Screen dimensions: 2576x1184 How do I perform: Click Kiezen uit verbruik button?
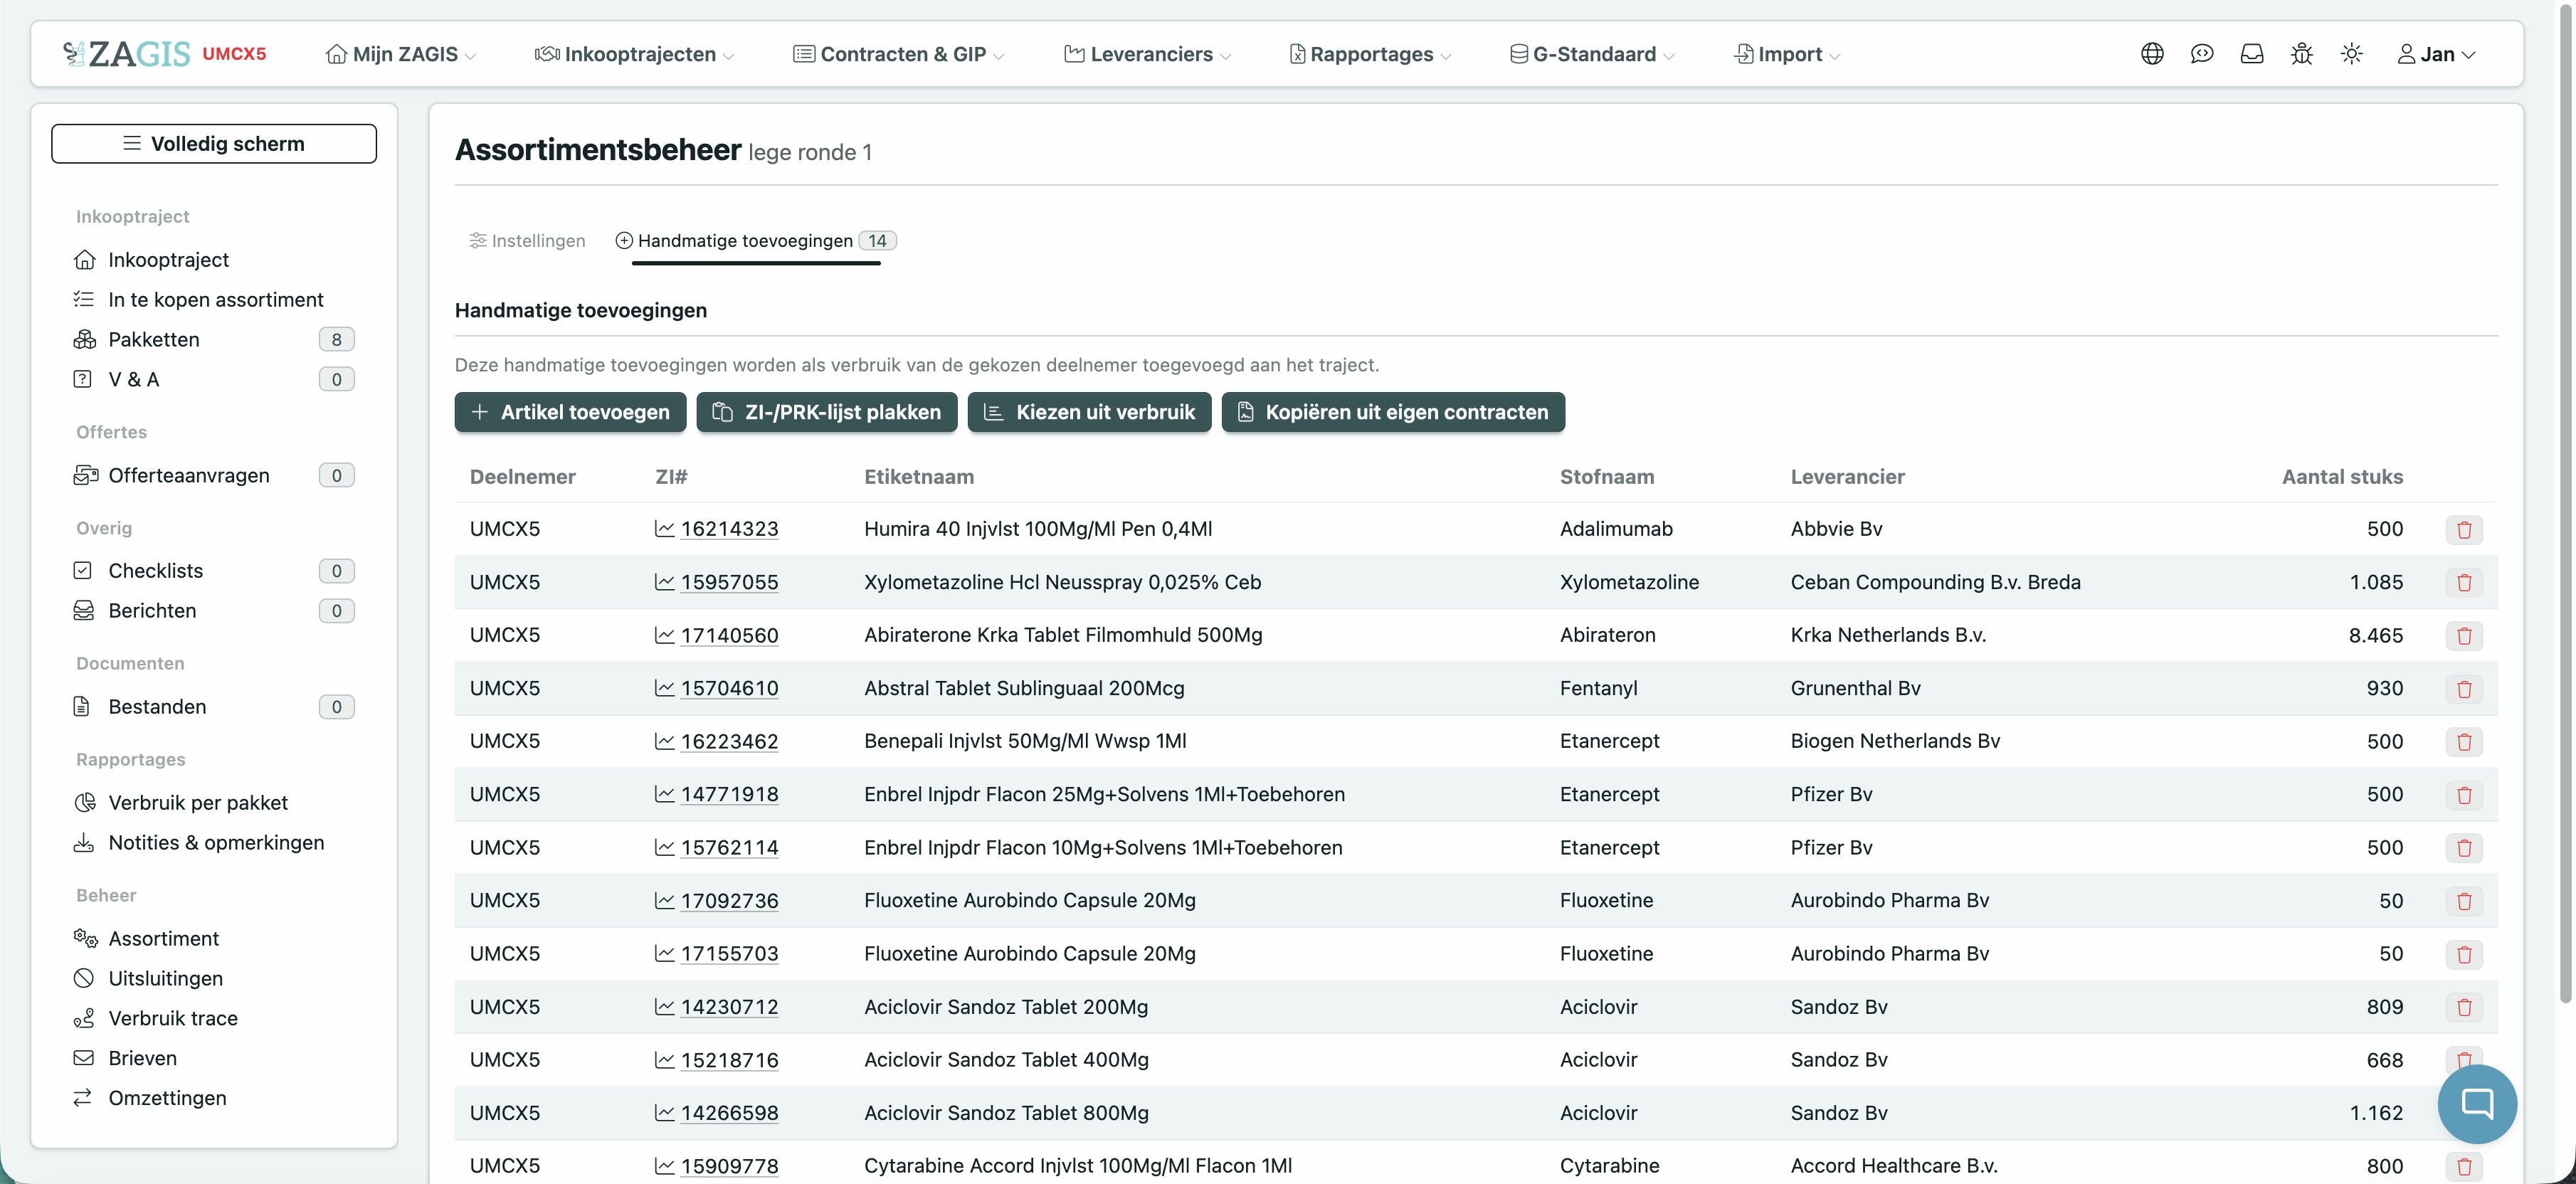[1089, 412]
